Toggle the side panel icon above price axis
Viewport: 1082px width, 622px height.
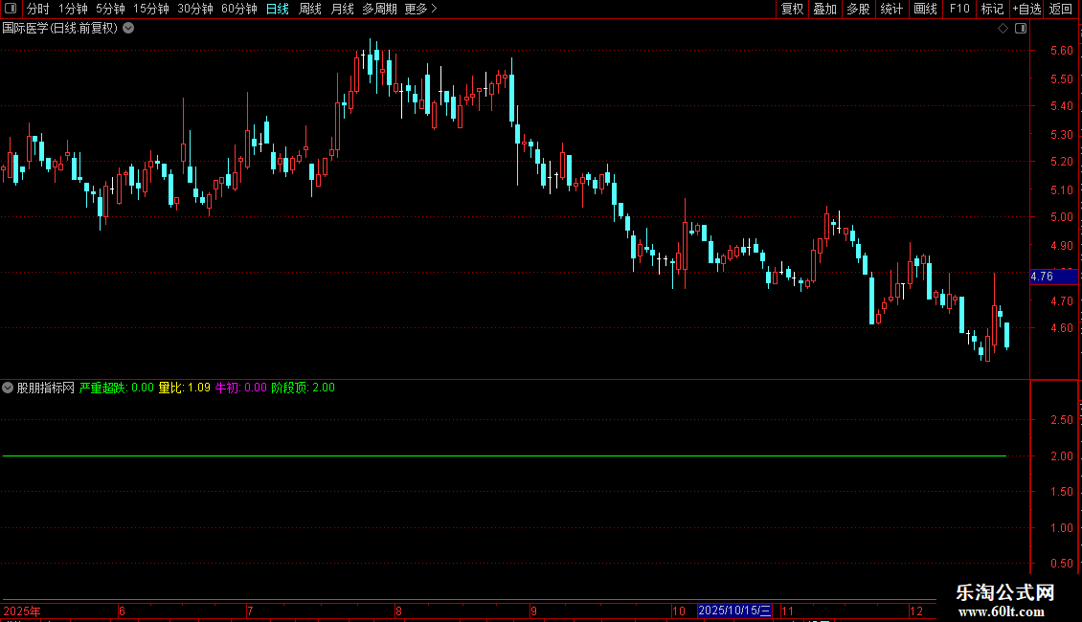(x=1021, y=29)
